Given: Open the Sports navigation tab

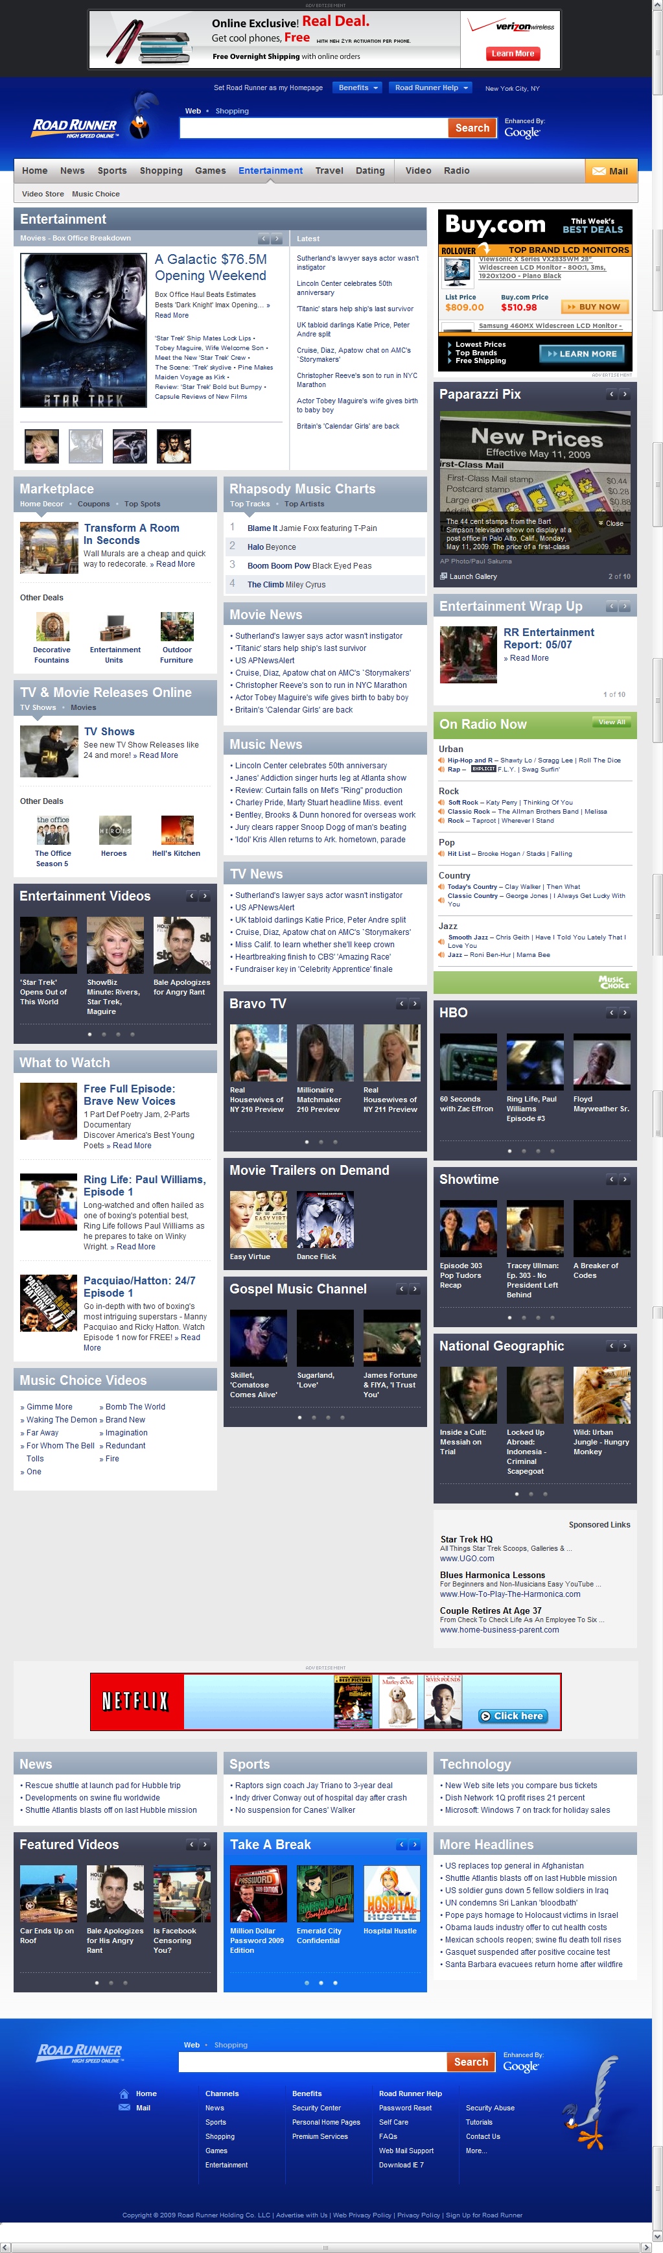Looking at the screenshot, I should coord(112,171).
